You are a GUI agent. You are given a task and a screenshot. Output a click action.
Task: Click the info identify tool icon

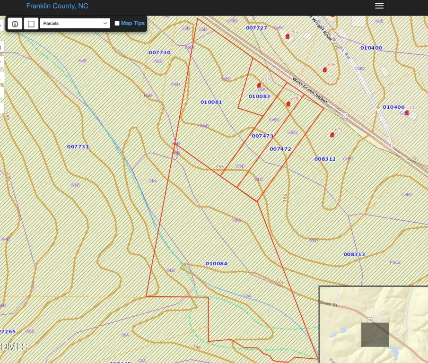(x=15, y=24)
